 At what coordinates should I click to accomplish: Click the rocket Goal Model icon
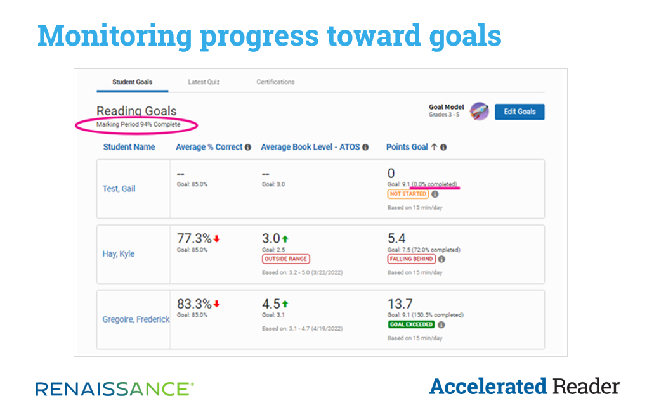click(479, 112)
